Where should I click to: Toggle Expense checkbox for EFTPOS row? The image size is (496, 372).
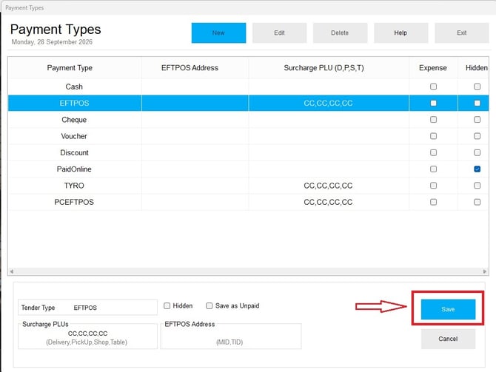tap(433, 103)
